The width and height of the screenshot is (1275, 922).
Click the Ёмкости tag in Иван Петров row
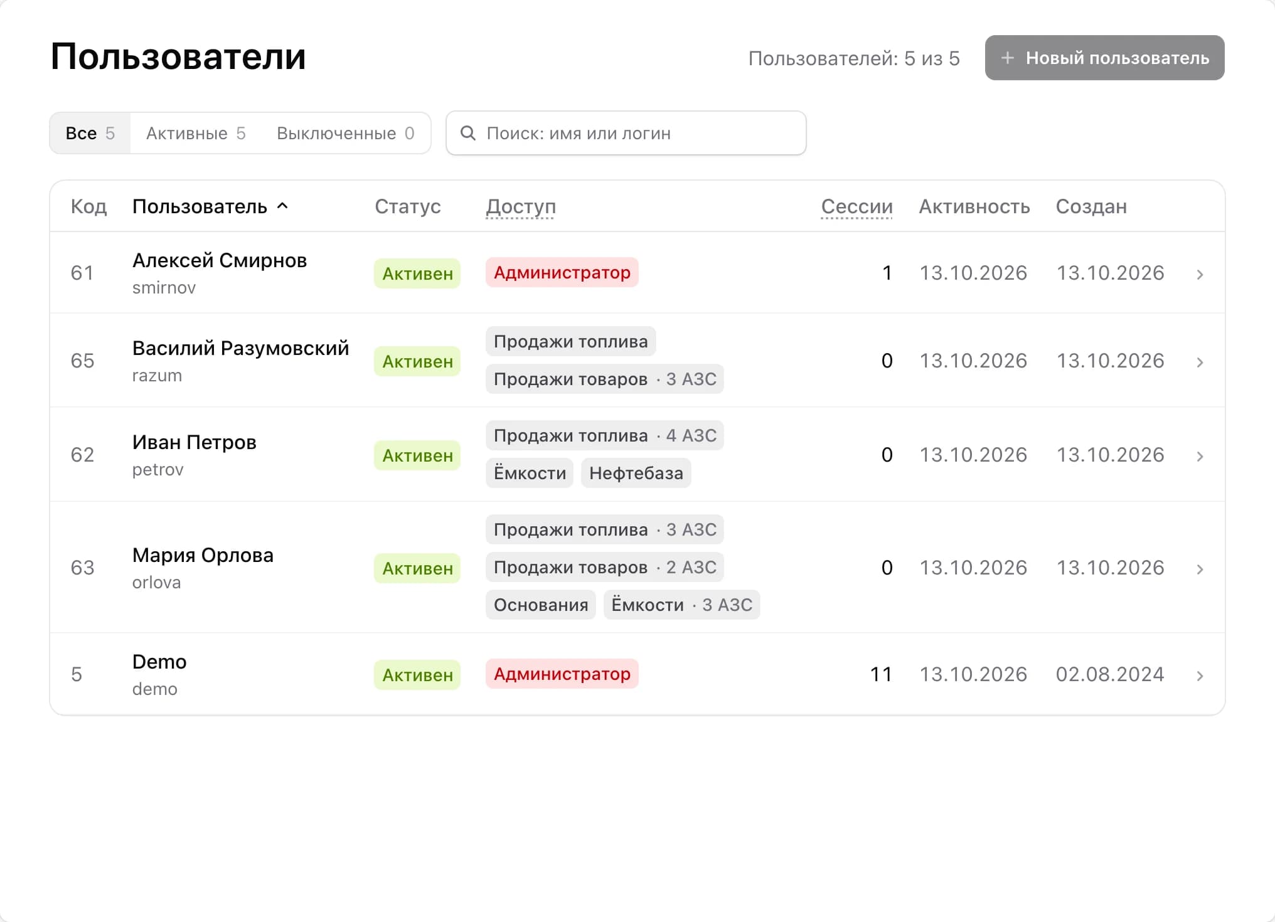coord(530,473)
